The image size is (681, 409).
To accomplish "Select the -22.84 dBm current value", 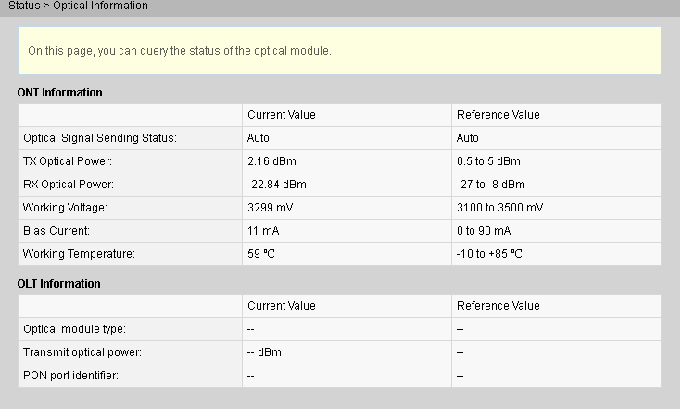I will pyautogui.click(x=276, y=185).
